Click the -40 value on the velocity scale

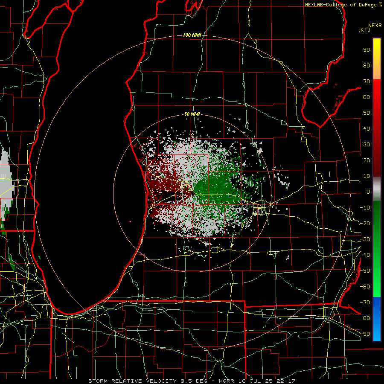[365, 255]
